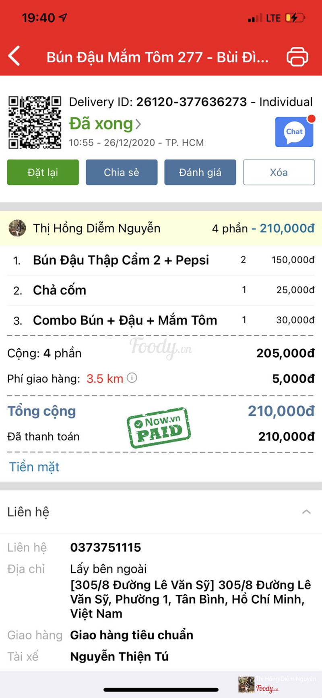Select the Chả cốm order item

coord(60,290)
